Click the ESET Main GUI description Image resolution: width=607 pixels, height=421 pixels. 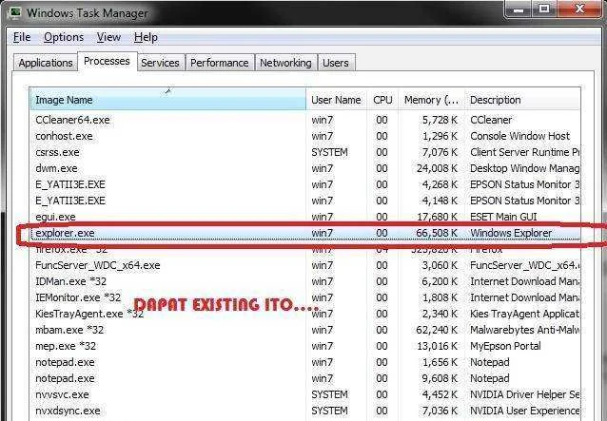pos(503,217)
